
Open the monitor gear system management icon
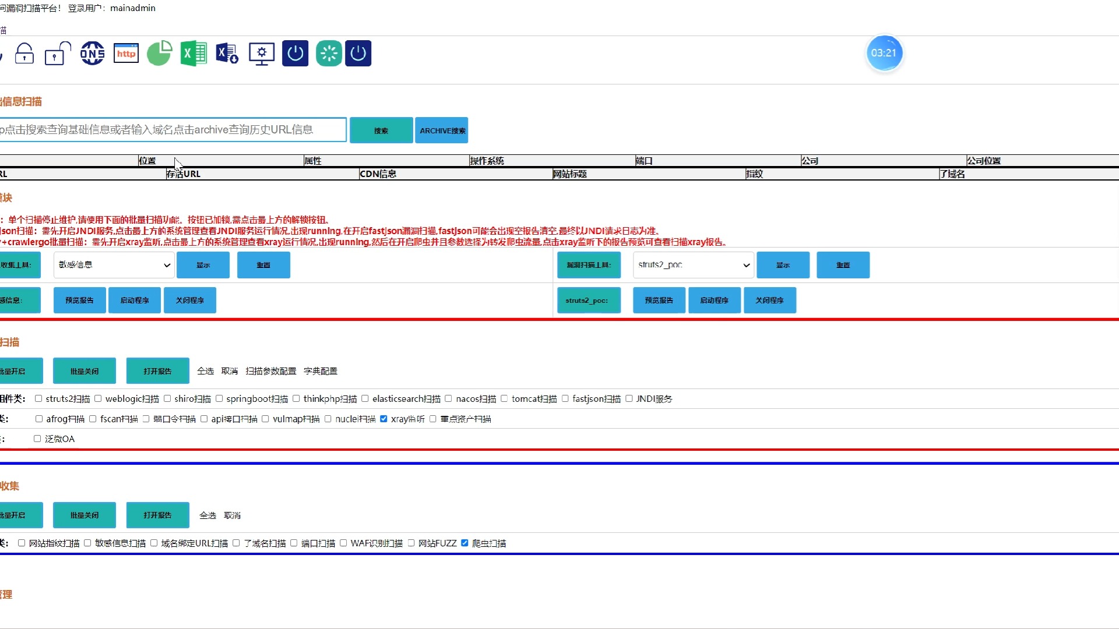[262, 54]
